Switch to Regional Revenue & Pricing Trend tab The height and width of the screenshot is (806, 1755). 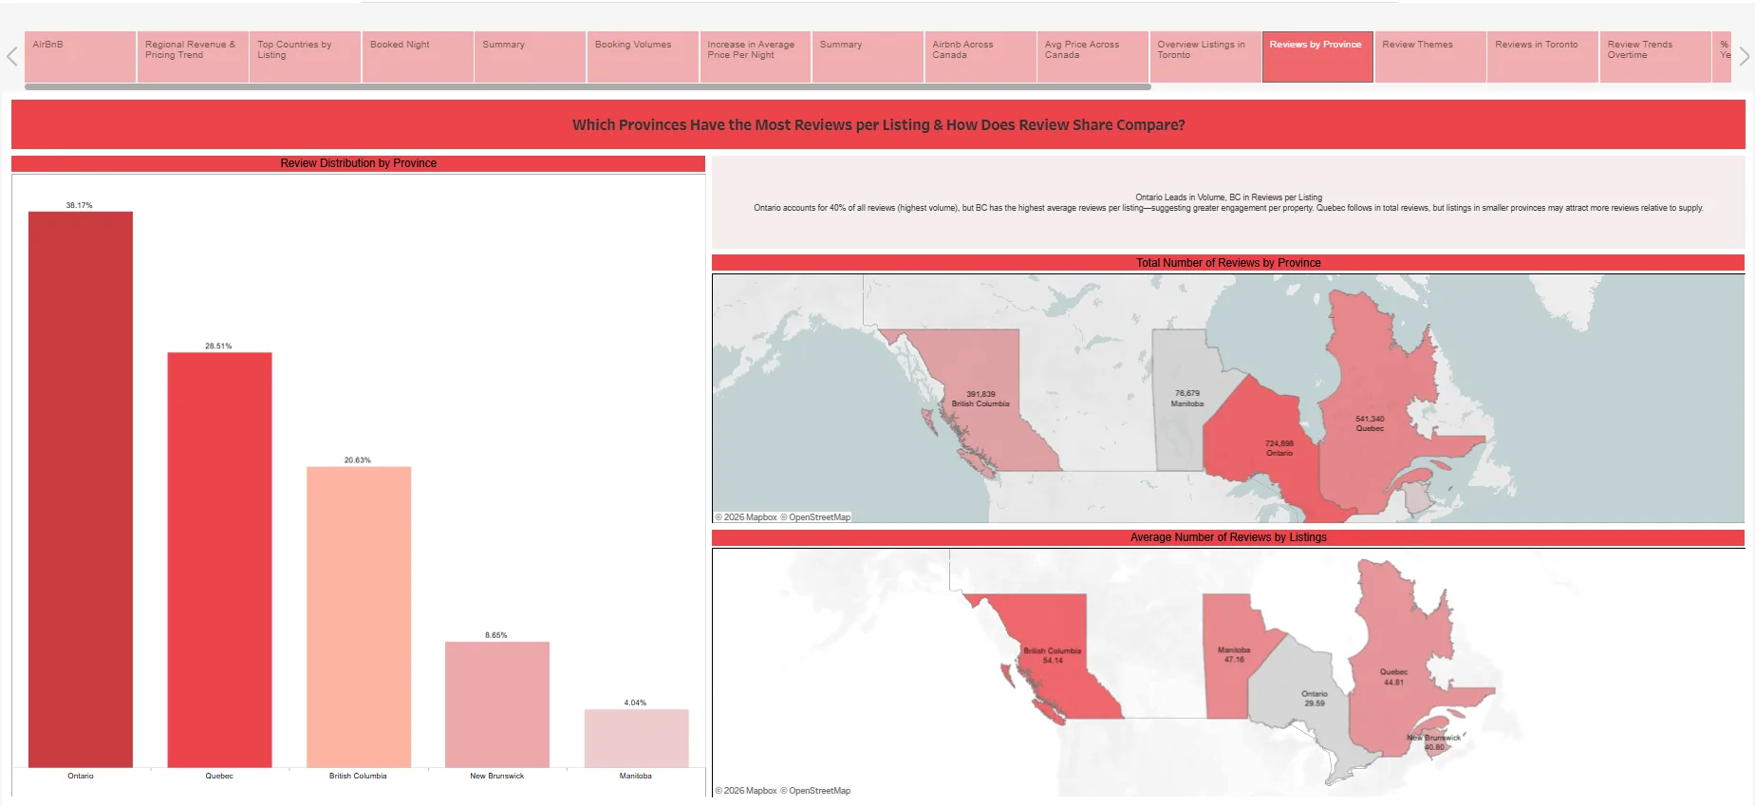point(193,57)
